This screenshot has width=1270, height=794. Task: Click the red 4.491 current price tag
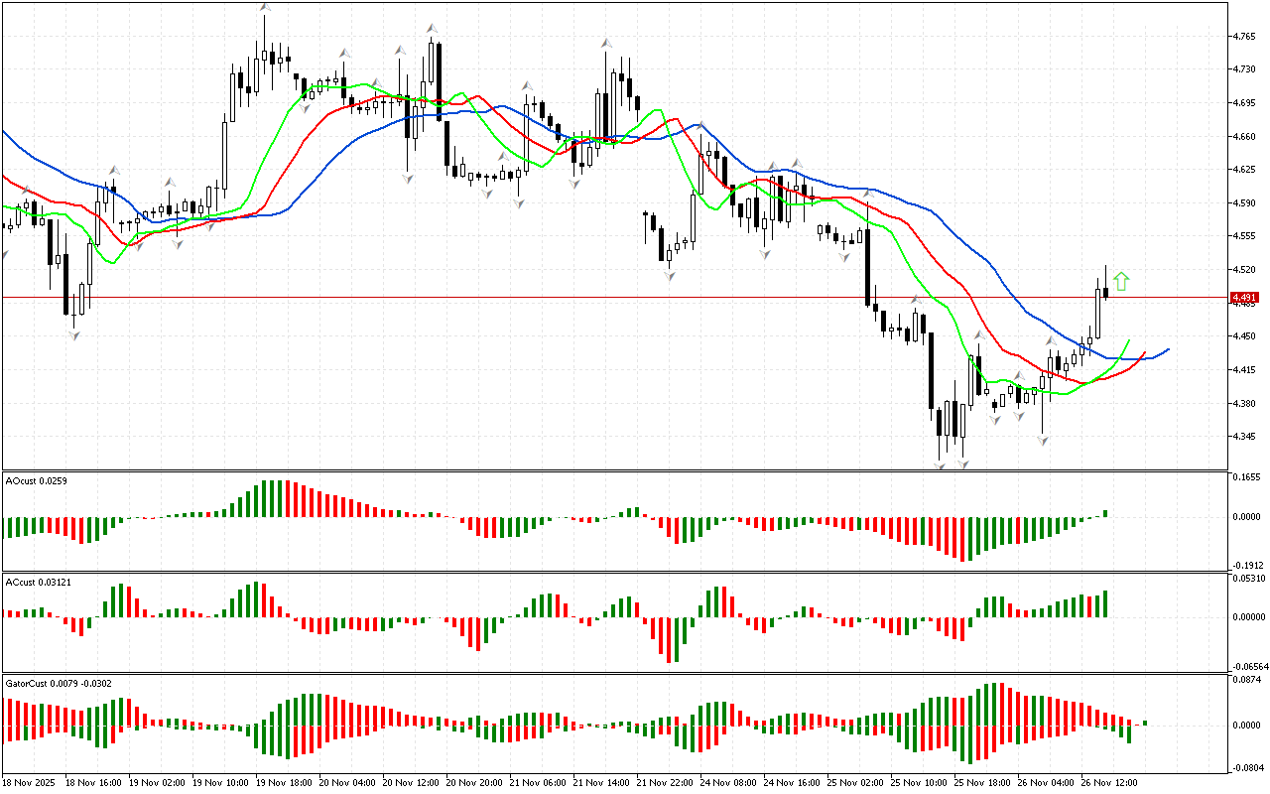[x=1243, y=298]
